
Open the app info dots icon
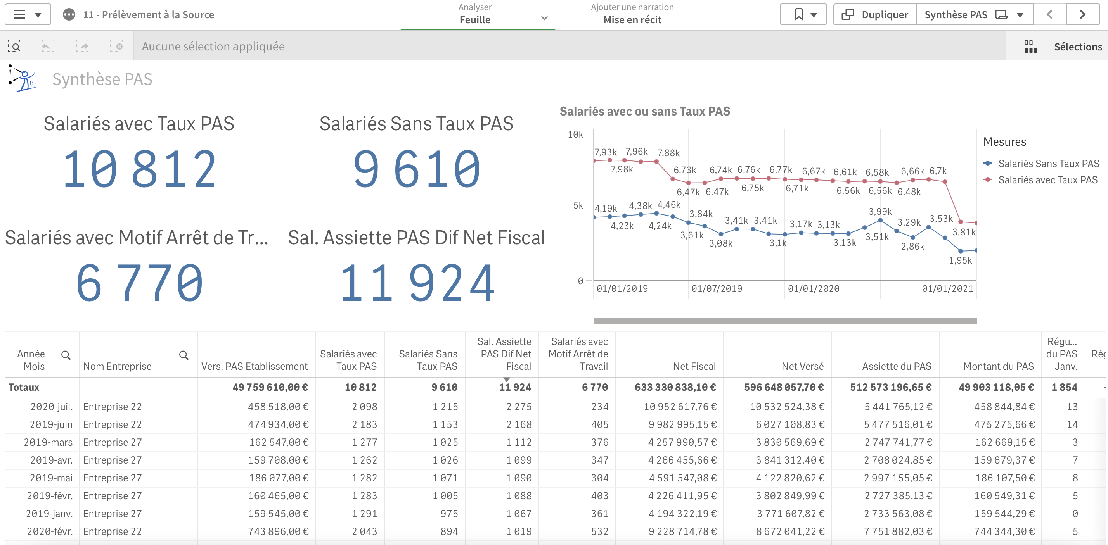tap(69, 15)
